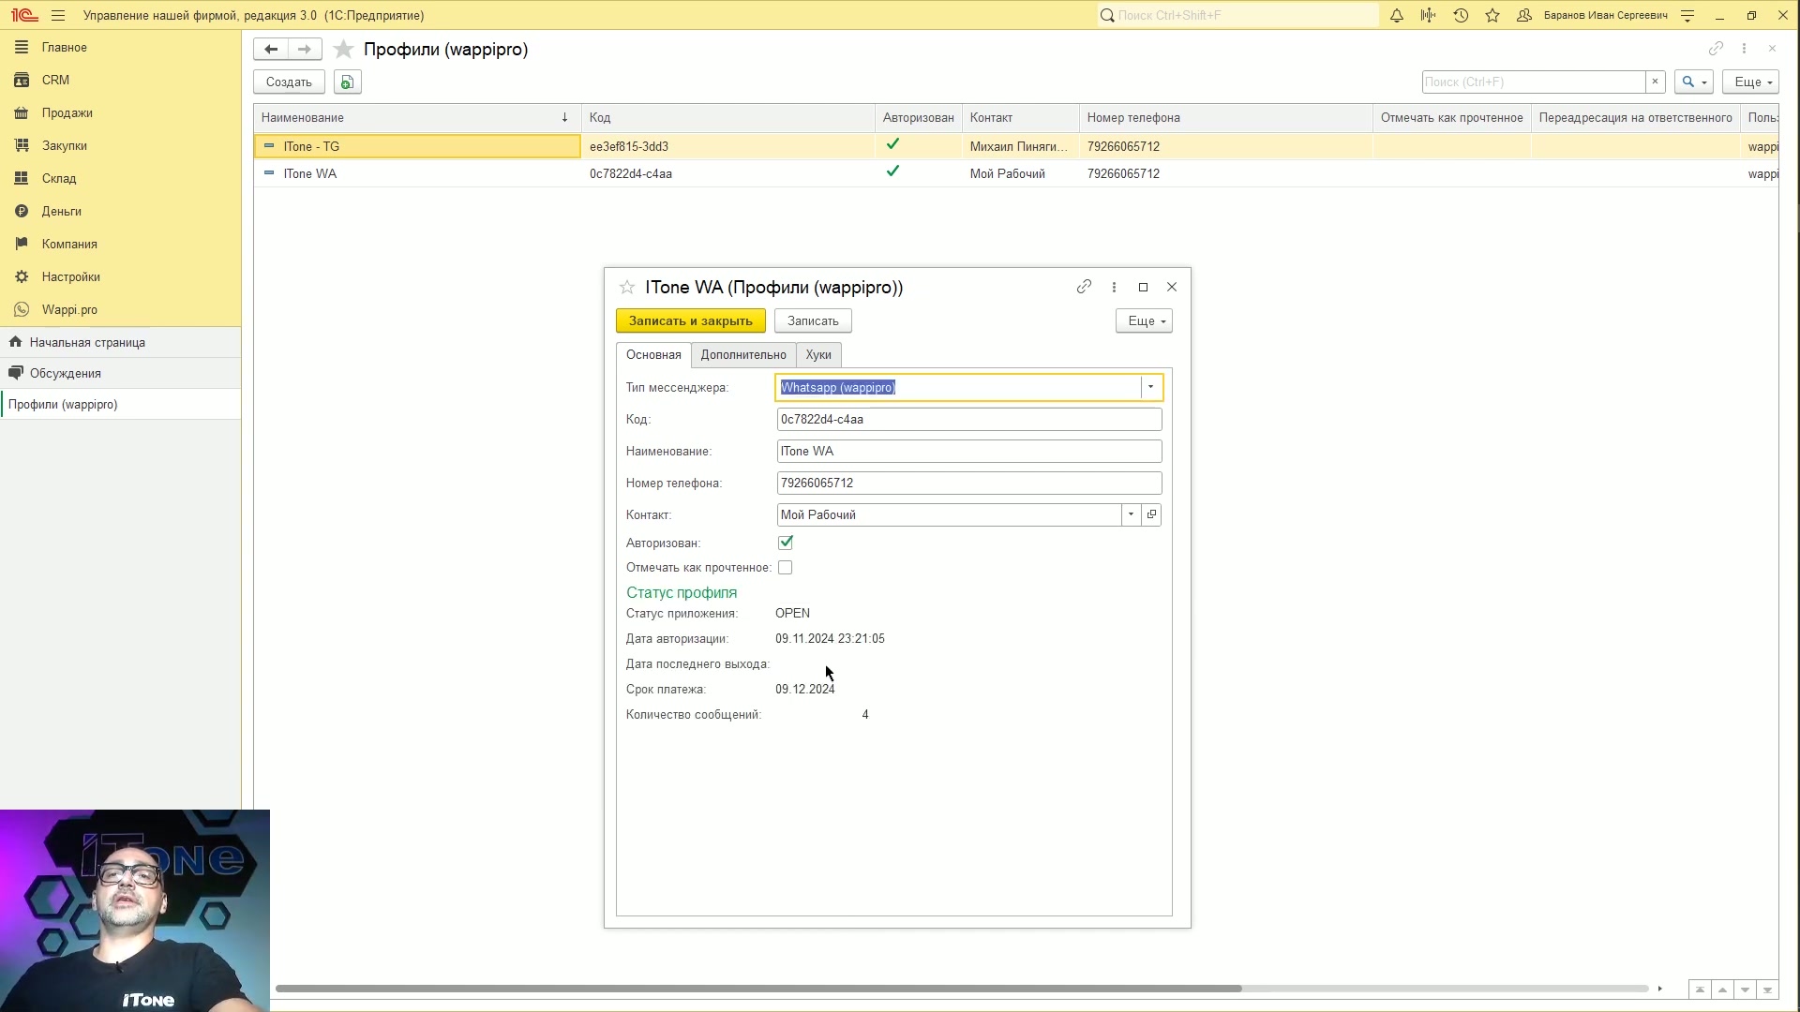Open Еще menu in ITone WA dialog
This screenshot has height=1012, width=1800.
1144,321
